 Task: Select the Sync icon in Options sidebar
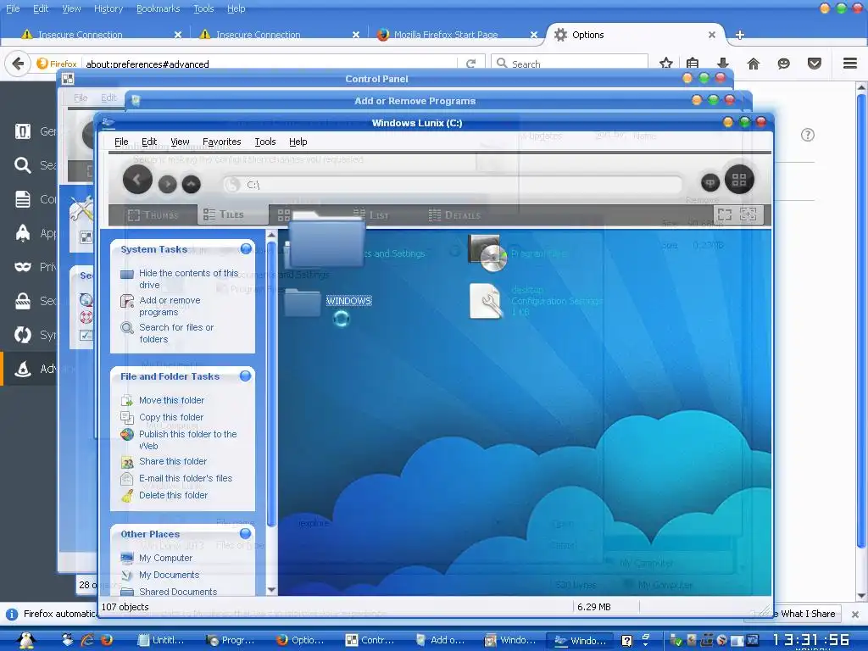[x=23, y=335]
